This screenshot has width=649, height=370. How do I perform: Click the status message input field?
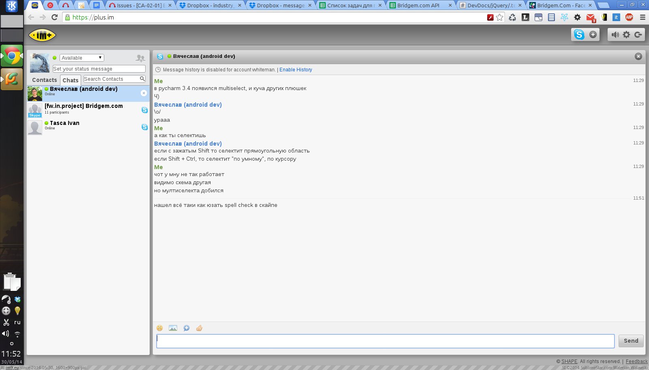pyautogui.click(x=99, y=69)
